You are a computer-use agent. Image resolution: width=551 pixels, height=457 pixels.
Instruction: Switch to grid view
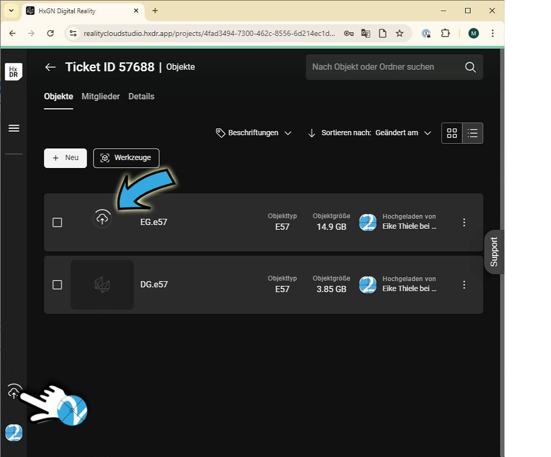[452, 133]
